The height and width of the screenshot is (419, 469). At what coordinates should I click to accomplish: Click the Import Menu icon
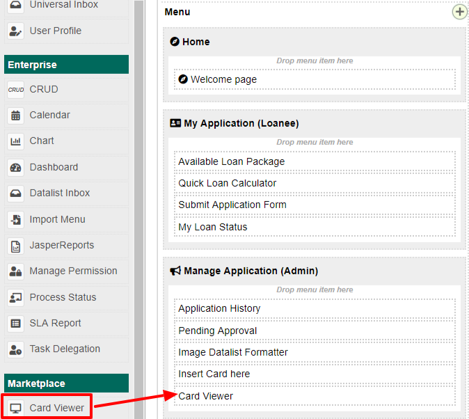(15, 220)
